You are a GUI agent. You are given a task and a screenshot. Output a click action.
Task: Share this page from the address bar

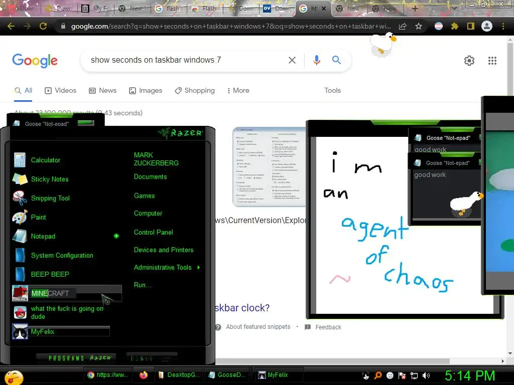[x=403, y=26]
